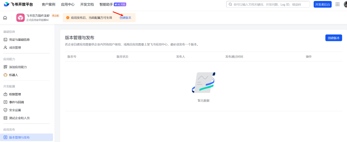The width and height of the screenshot is (347, 142).
Task: Click app name 飞书官方插件龙虾
Action: (38, 16)
